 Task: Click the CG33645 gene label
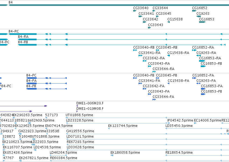pyautogui.click(x=164, y=13)
